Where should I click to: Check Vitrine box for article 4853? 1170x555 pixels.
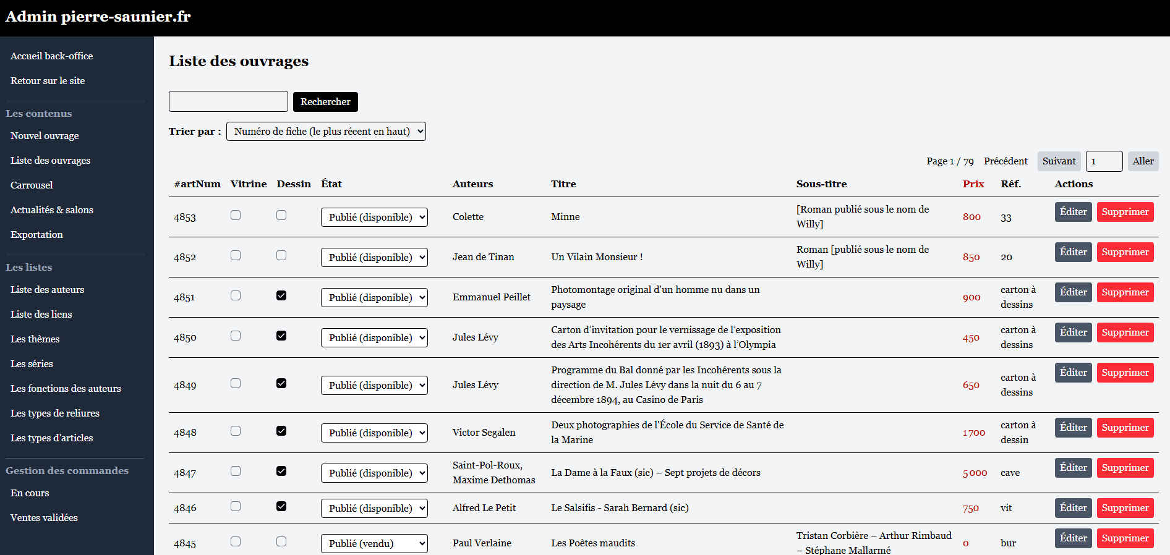pyautogui.click(x=236, y=215)
